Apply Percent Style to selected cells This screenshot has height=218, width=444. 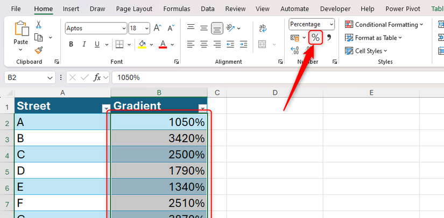pyautogui.click(x=315, y=38)
